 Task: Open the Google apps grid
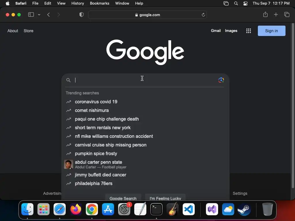tap(249, 31)
